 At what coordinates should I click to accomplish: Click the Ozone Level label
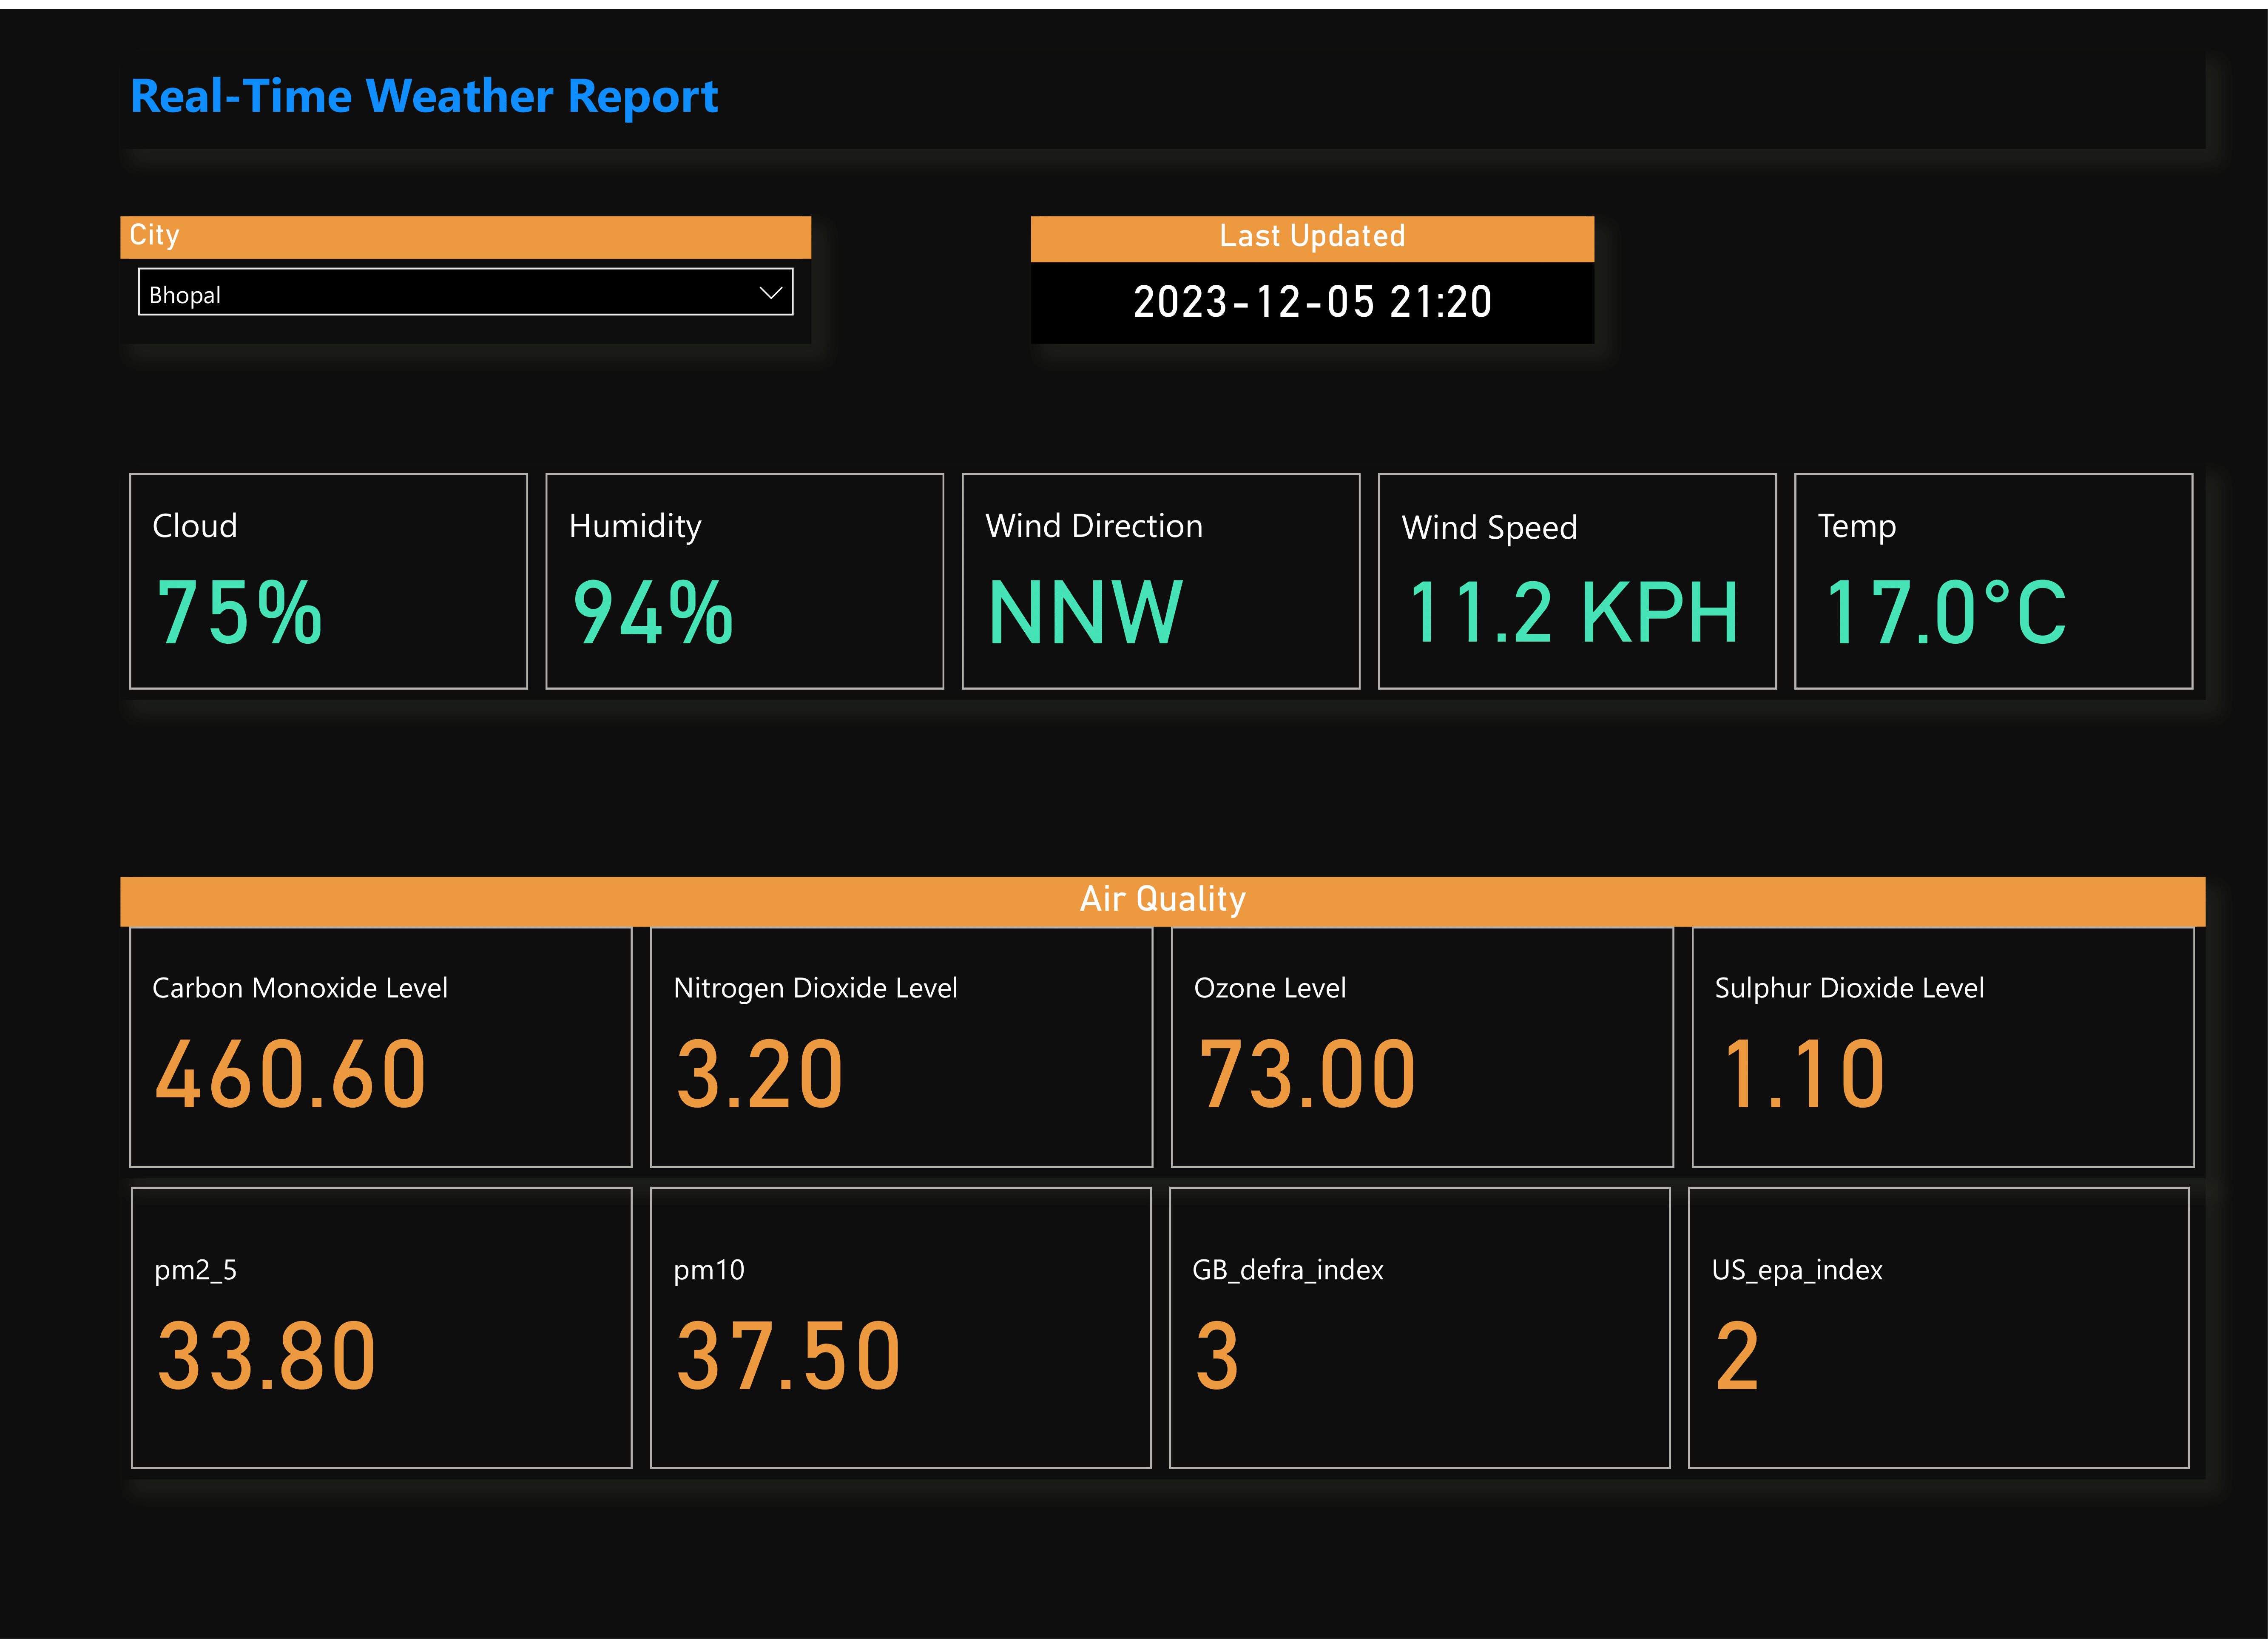[1270, 988]
